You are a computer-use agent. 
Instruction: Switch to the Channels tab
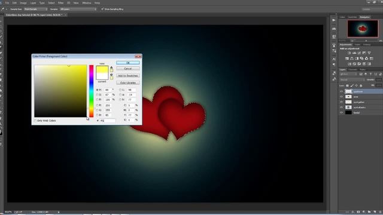tap(352, 70)
